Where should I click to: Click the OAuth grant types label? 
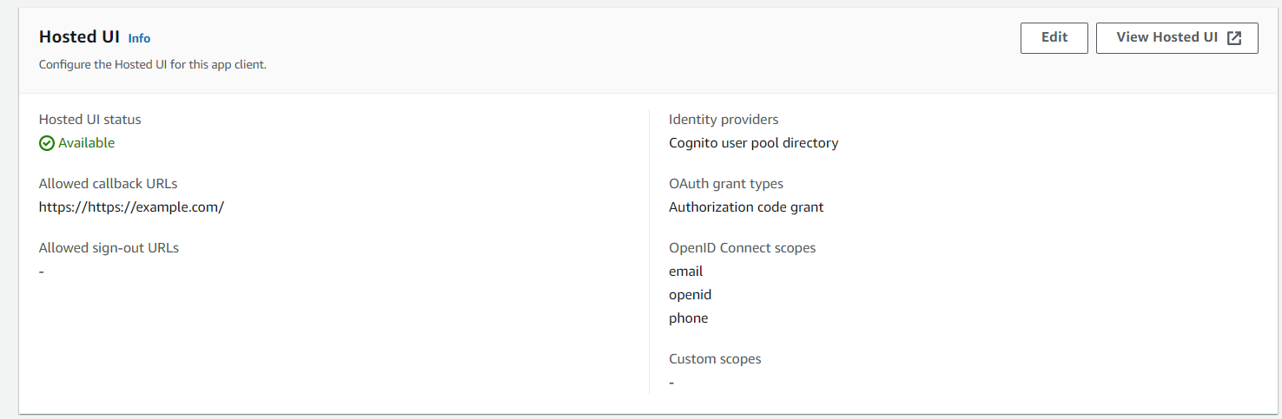[726, 184]
